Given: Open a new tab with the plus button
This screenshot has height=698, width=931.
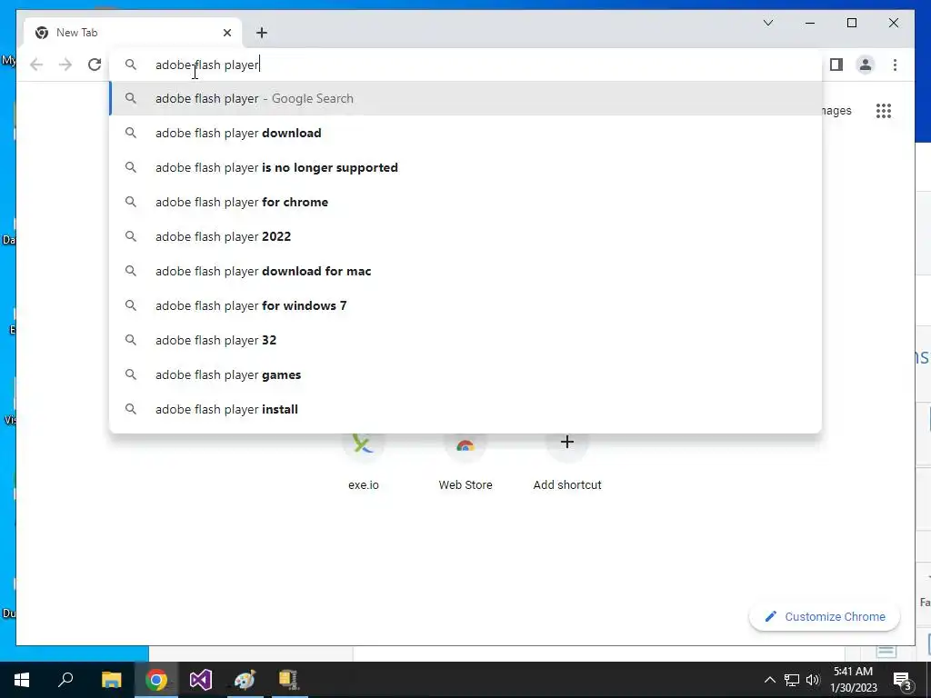Looking at the screenshot, I should pyautogui.click(x=262, y=33).
